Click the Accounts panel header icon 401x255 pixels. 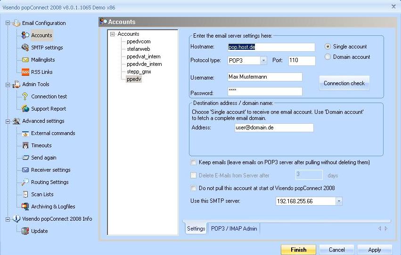point(103,22)
